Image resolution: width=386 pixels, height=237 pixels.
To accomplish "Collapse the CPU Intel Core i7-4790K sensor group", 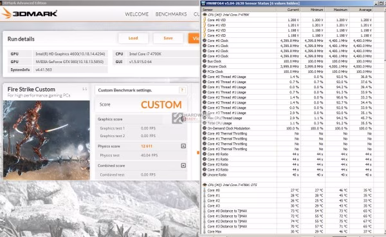I will [205, 15].
